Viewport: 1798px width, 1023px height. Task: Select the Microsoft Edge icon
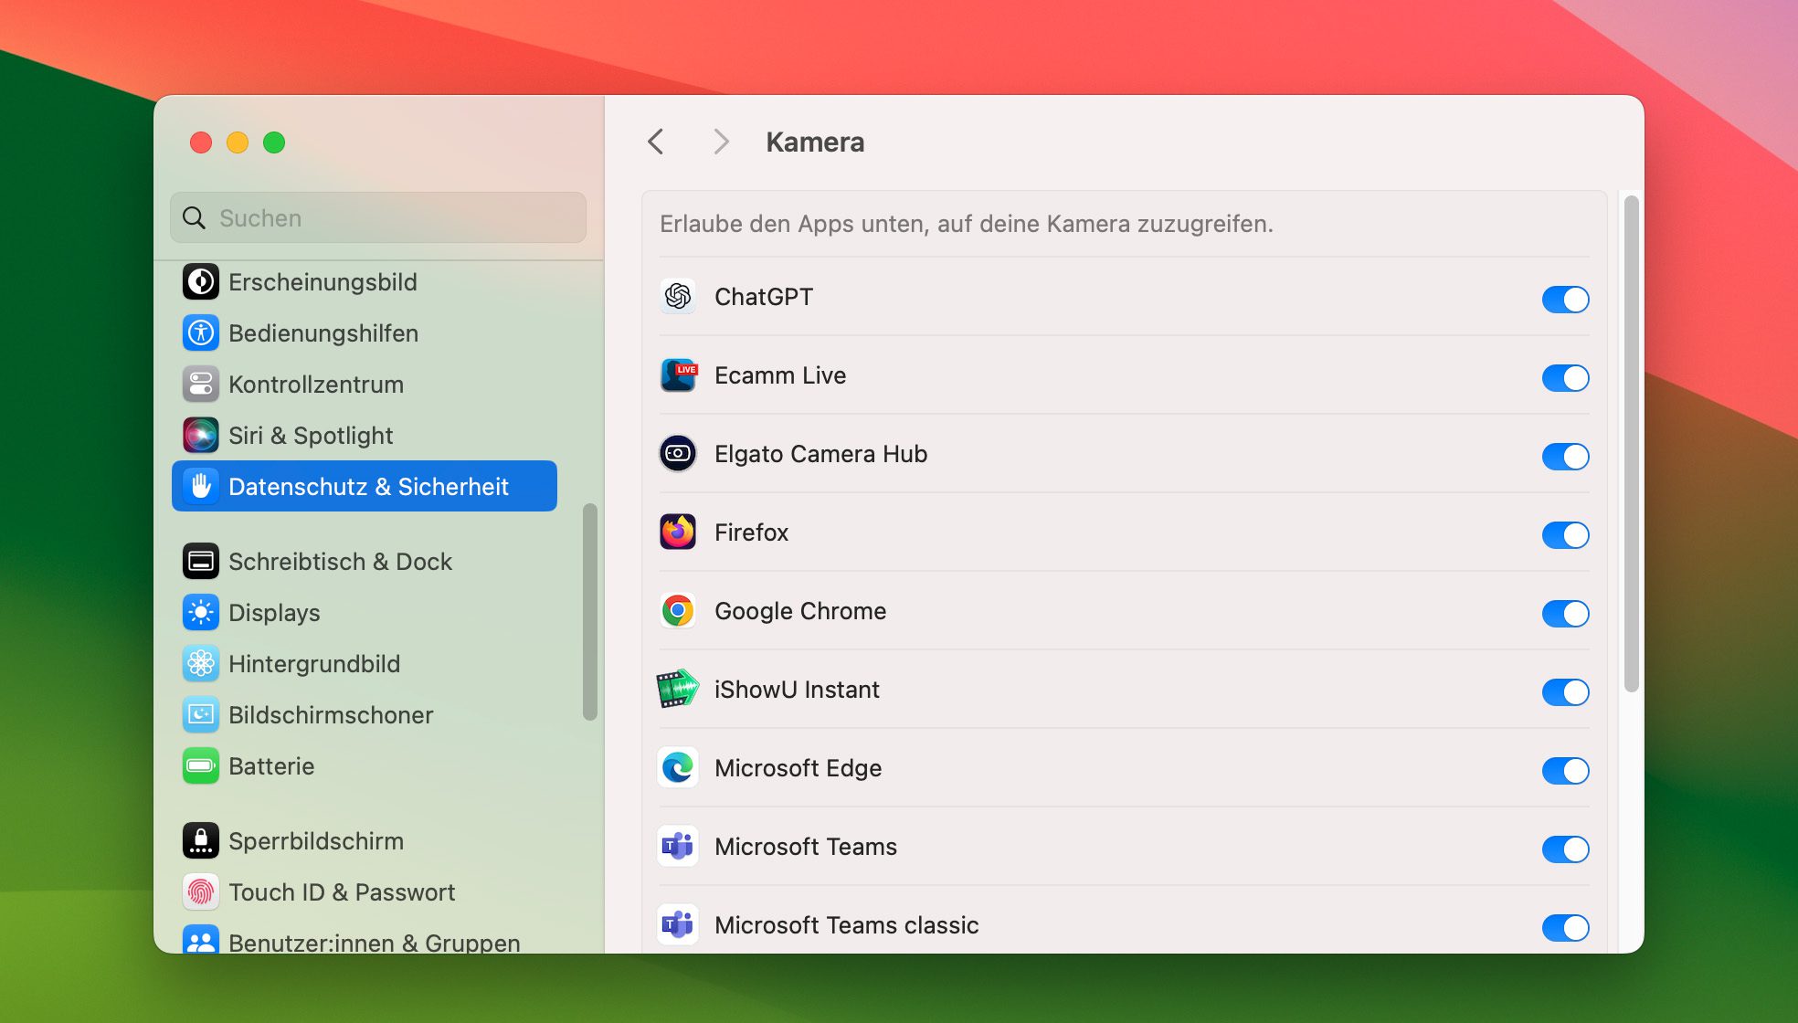click(x=677, y=768)
